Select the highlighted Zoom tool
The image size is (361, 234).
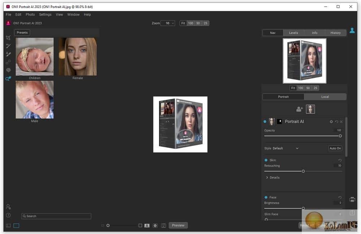(x=8, y=79)
